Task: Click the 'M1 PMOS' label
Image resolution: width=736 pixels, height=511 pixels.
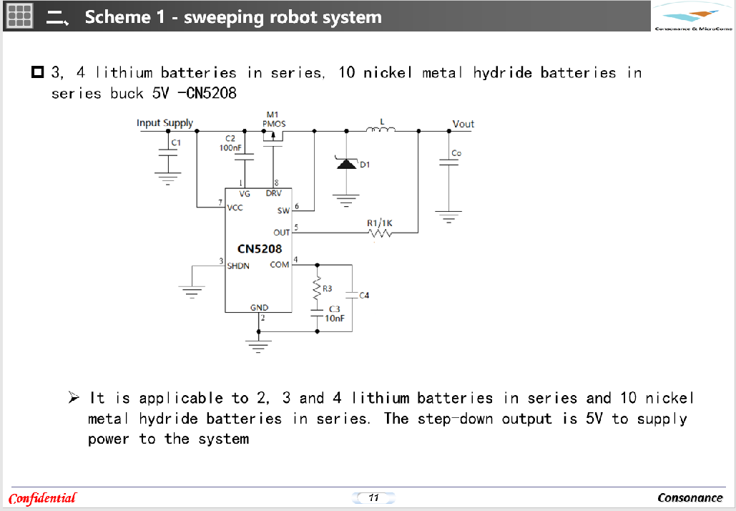Action: (x=274, y=120)
